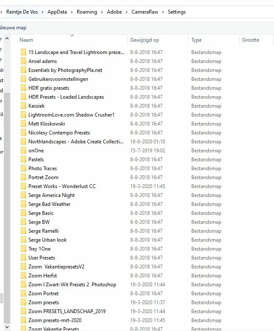This screenshot has height=331, width=274.
Task: Expand breadcrumb chevron after Adobe
Action: tap(126, 12)
